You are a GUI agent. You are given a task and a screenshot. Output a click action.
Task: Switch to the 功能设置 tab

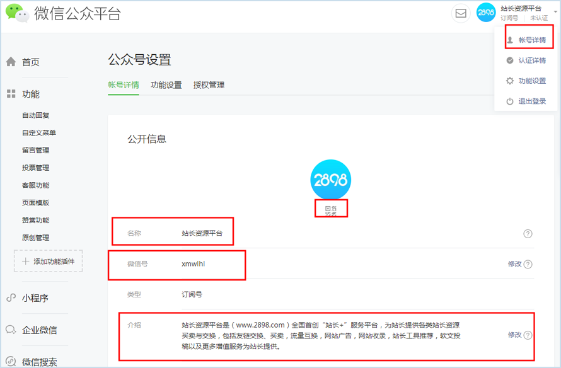[166, 85]
